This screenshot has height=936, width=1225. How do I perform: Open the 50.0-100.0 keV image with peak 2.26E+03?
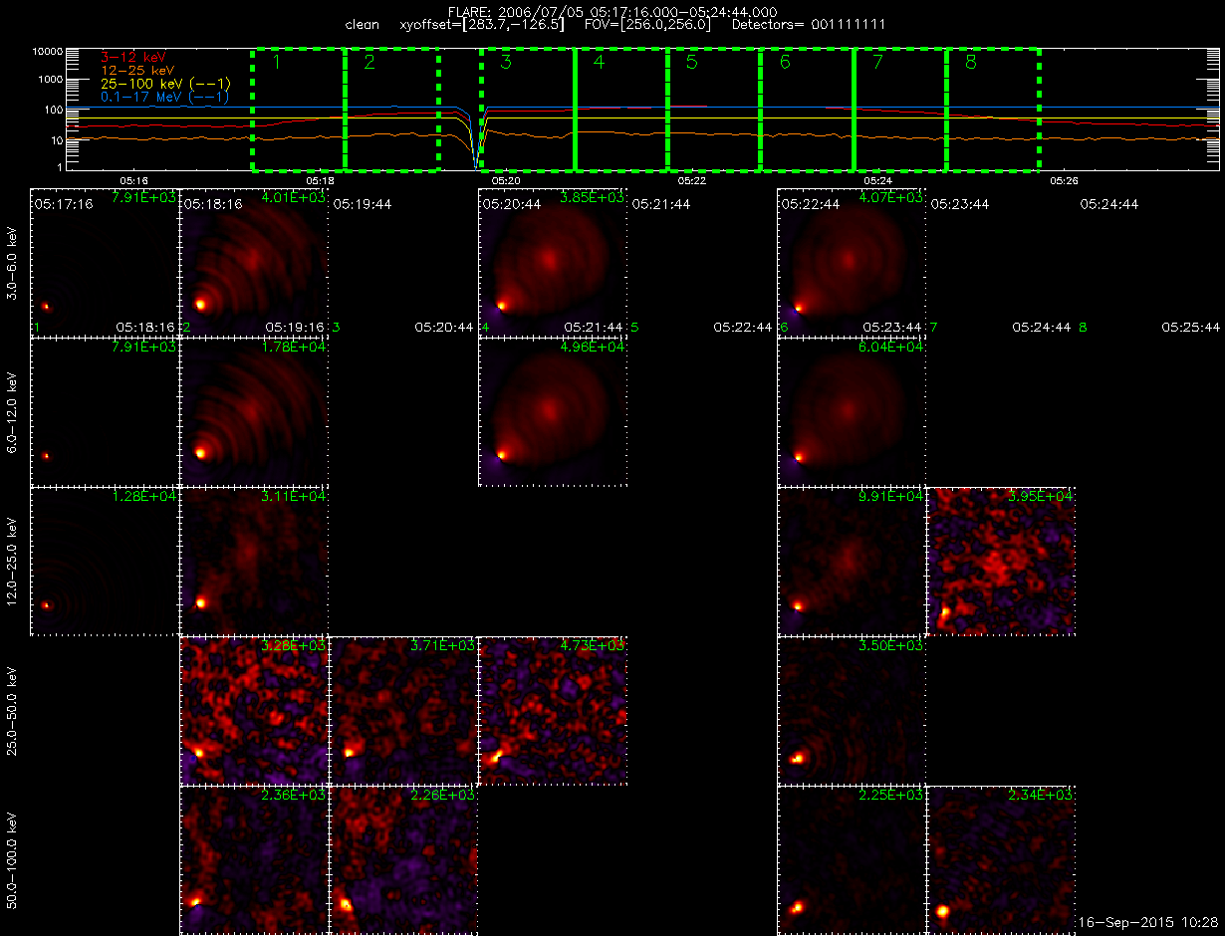point(403,860)
